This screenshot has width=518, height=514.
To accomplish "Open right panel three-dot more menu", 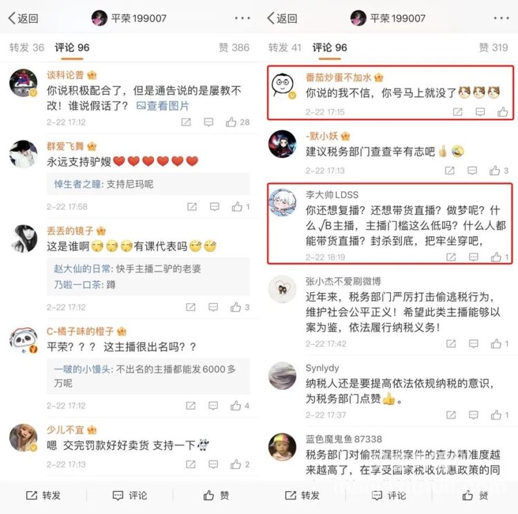I will [x=501, y=18].
